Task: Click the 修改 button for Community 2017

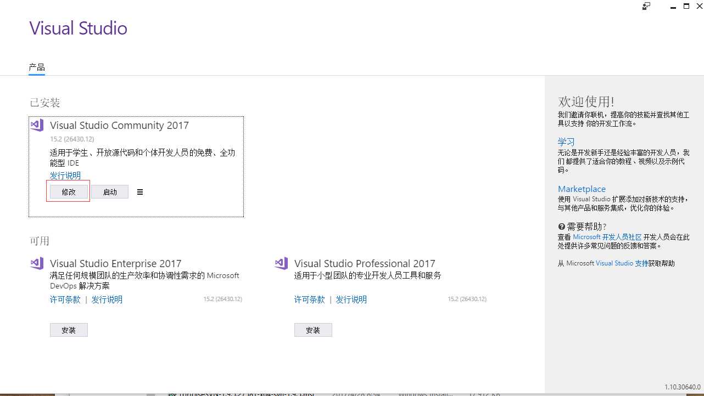Action: [x=69, y=192]
